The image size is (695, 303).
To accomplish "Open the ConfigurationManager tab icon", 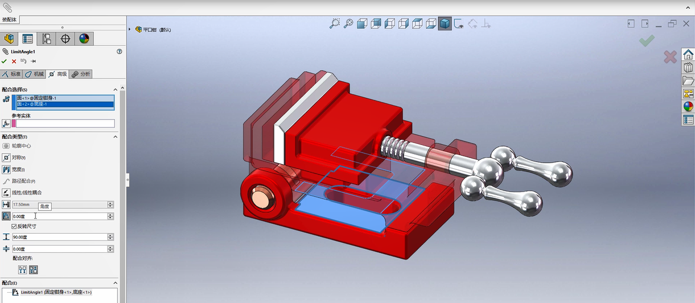I will pyautogui.click(x=46, y=39).
